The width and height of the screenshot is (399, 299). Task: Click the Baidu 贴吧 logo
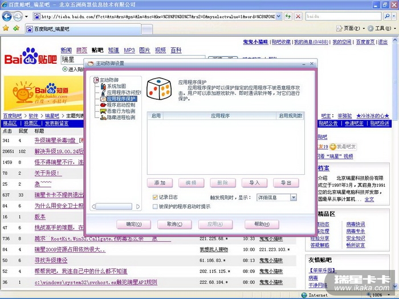pyautogui.click(x=31, y=56)
